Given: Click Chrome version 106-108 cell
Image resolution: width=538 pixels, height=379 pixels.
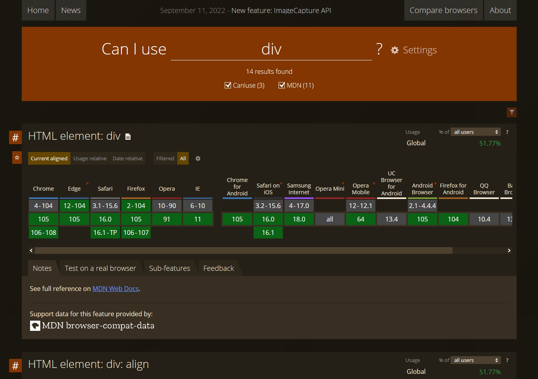Looking at the screenshot, I should pyautogui.click(x=44, y=233).
